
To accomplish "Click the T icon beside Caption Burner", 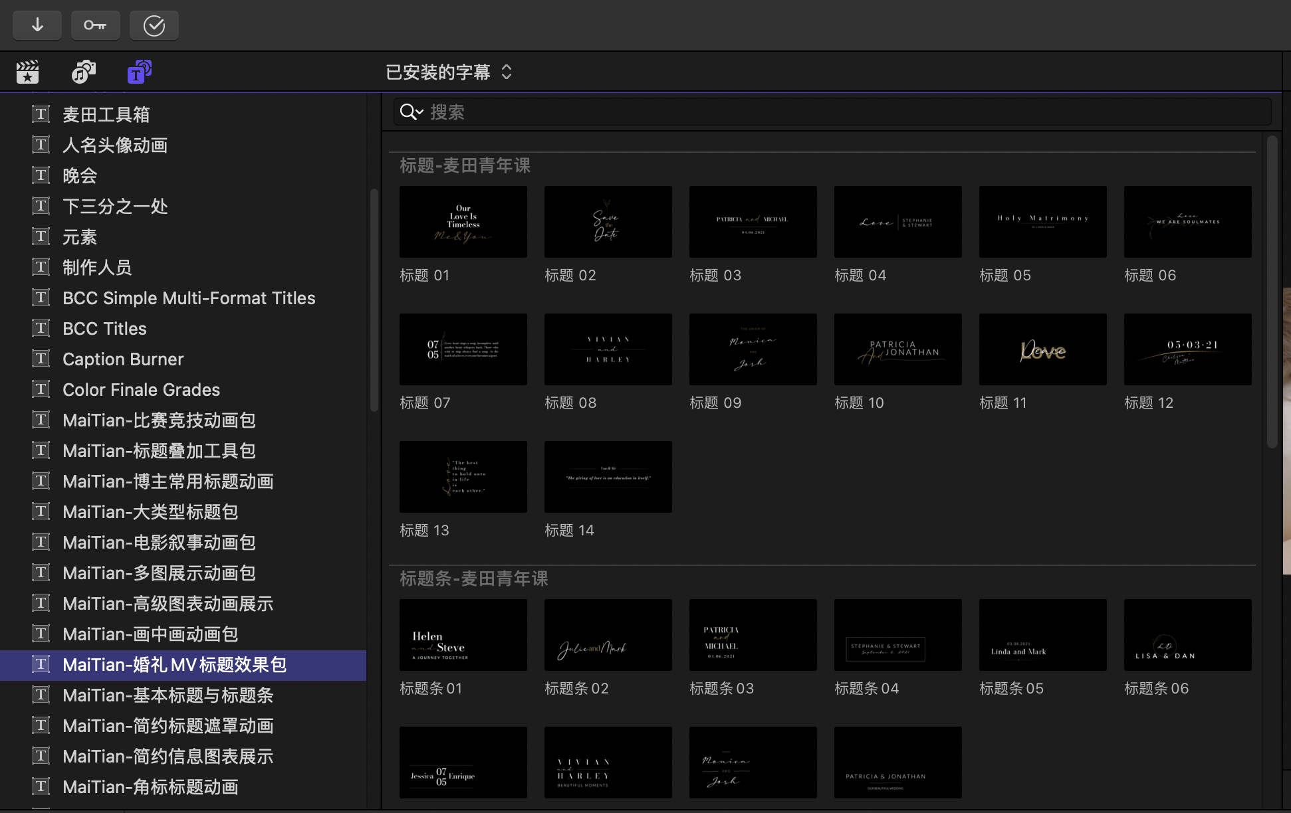I will tap(41, 359).
